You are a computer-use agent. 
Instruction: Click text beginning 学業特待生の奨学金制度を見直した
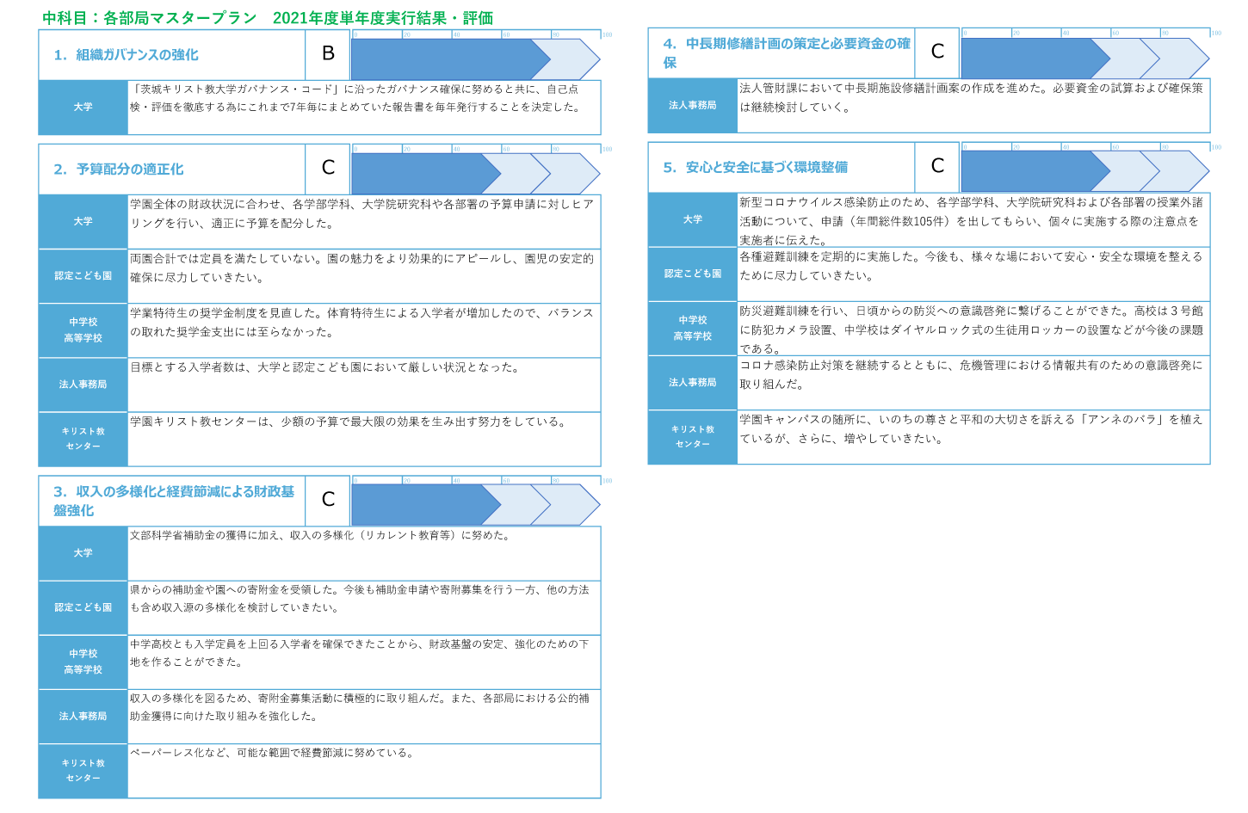pos(362,322)
